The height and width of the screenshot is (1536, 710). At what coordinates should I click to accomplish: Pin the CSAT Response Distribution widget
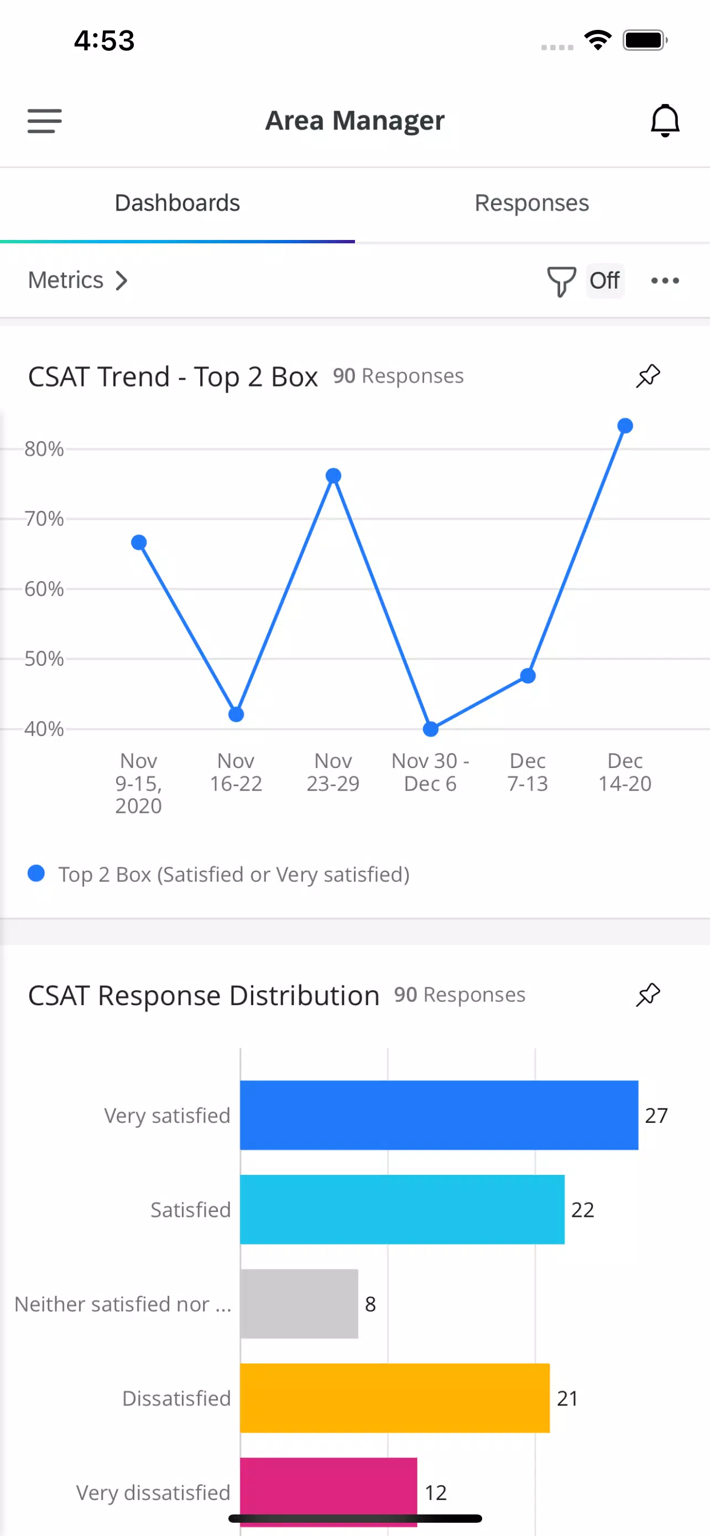point(648,995)
